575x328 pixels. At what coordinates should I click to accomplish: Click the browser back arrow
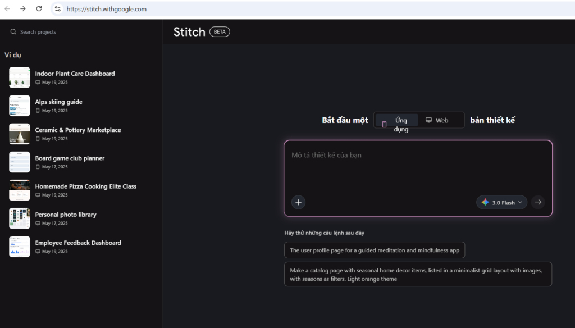(8, 9)
